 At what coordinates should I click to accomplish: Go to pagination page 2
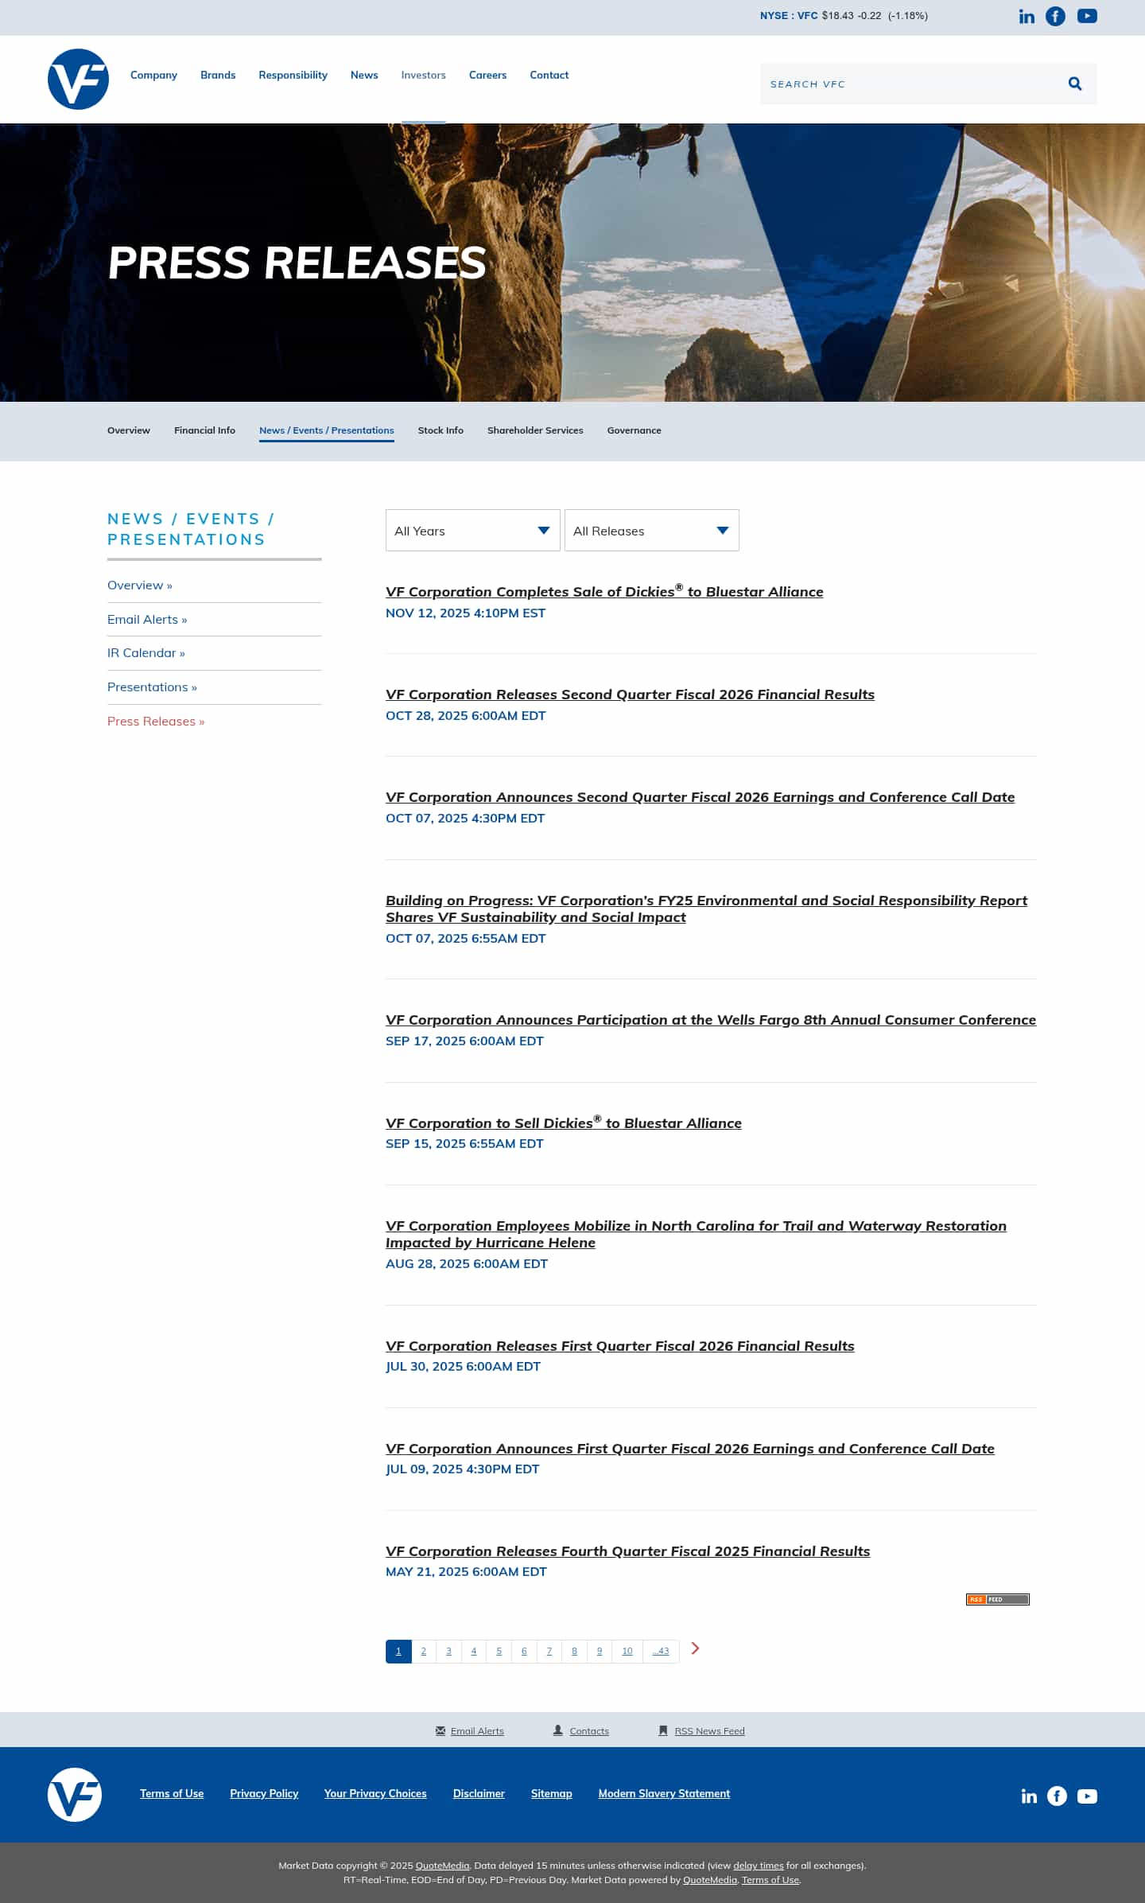pyautogui.click(x=424, y=1651)
